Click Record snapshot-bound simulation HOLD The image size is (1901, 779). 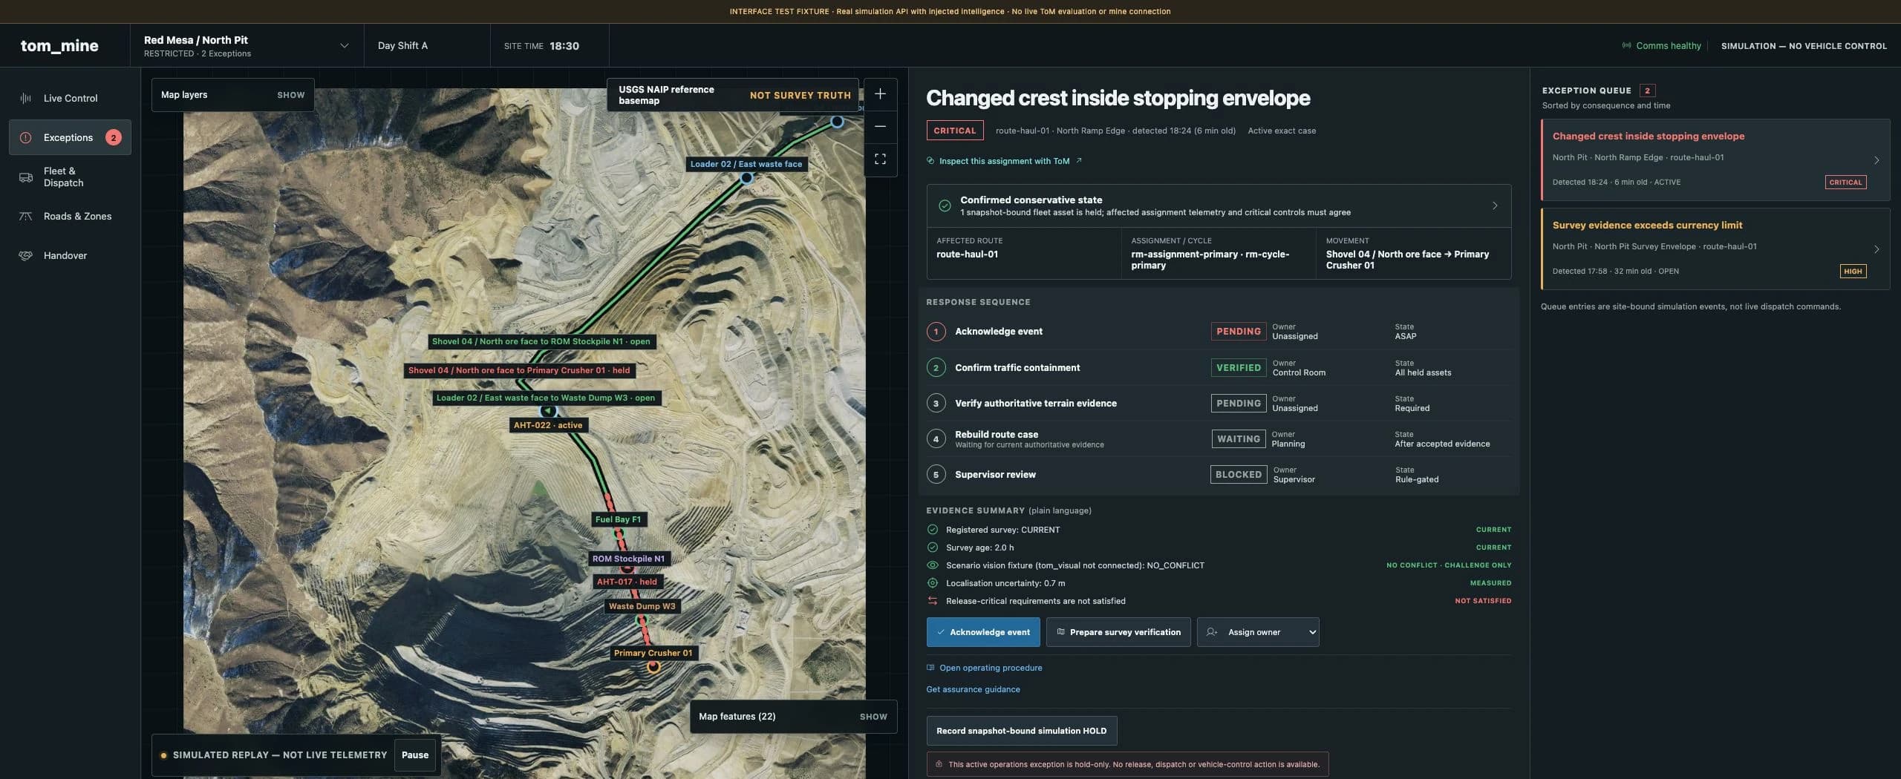(1022, 731)
